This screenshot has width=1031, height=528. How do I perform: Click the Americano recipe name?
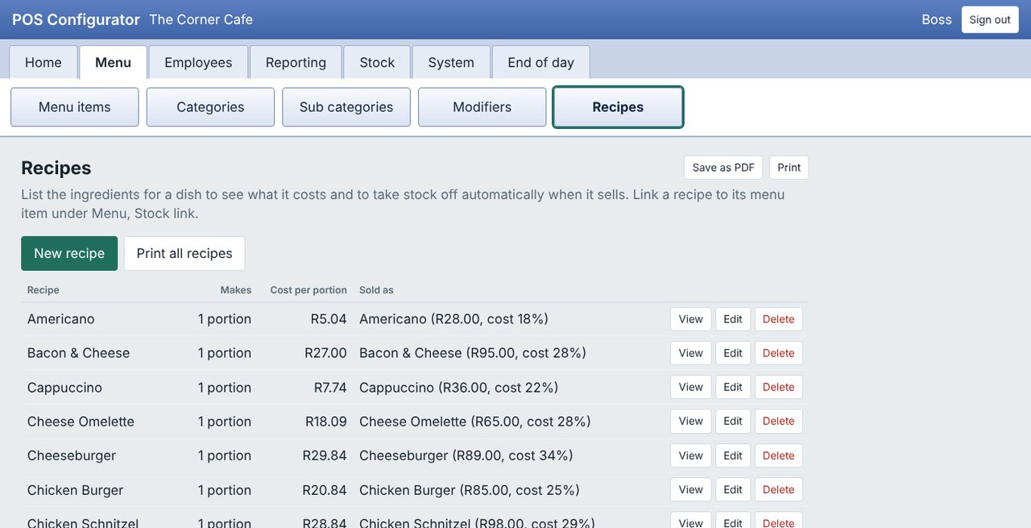61,319
